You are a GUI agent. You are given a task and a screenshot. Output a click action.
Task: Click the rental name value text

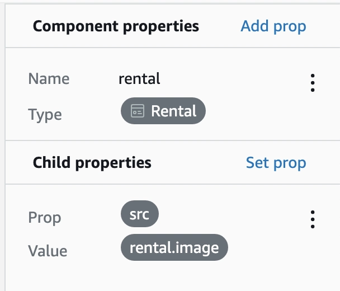click(x=139, y=78)
